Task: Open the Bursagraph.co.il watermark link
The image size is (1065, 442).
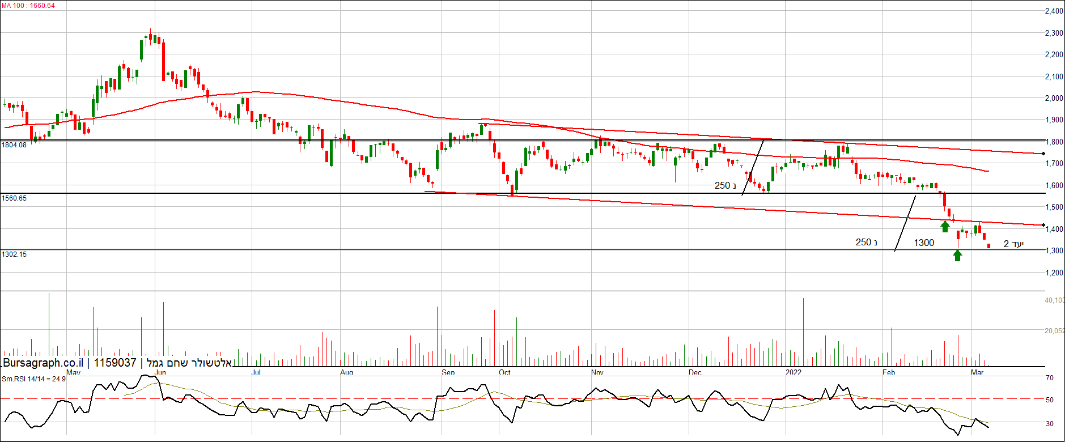Action: (x=43, y=363)
